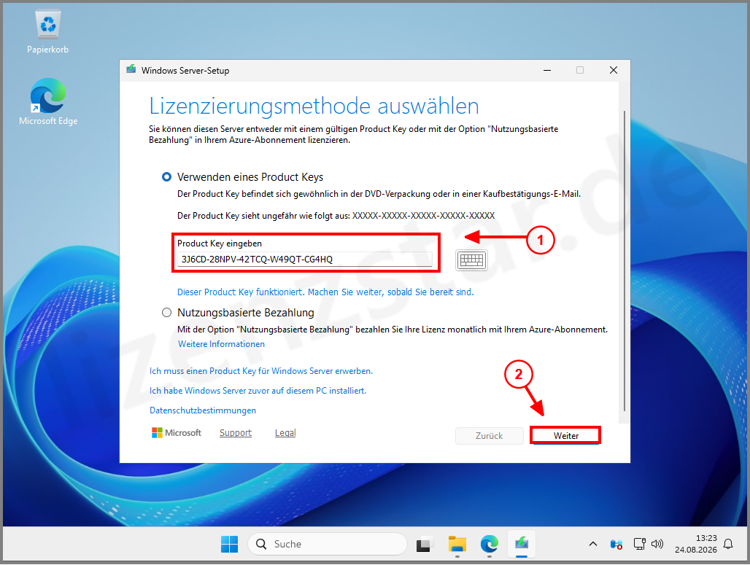Launch Edge from the taskbar

coord(490,544)
